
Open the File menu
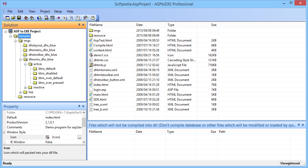(10, 11)
